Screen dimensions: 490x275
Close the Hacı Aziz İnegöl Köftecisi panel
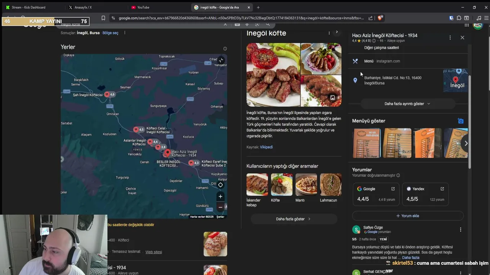(x=462, y=37)
